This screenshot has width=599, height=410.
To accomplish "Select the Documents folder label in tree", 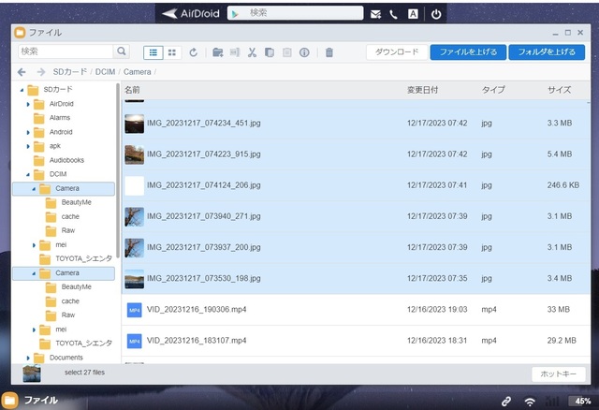I will (66, 358).
